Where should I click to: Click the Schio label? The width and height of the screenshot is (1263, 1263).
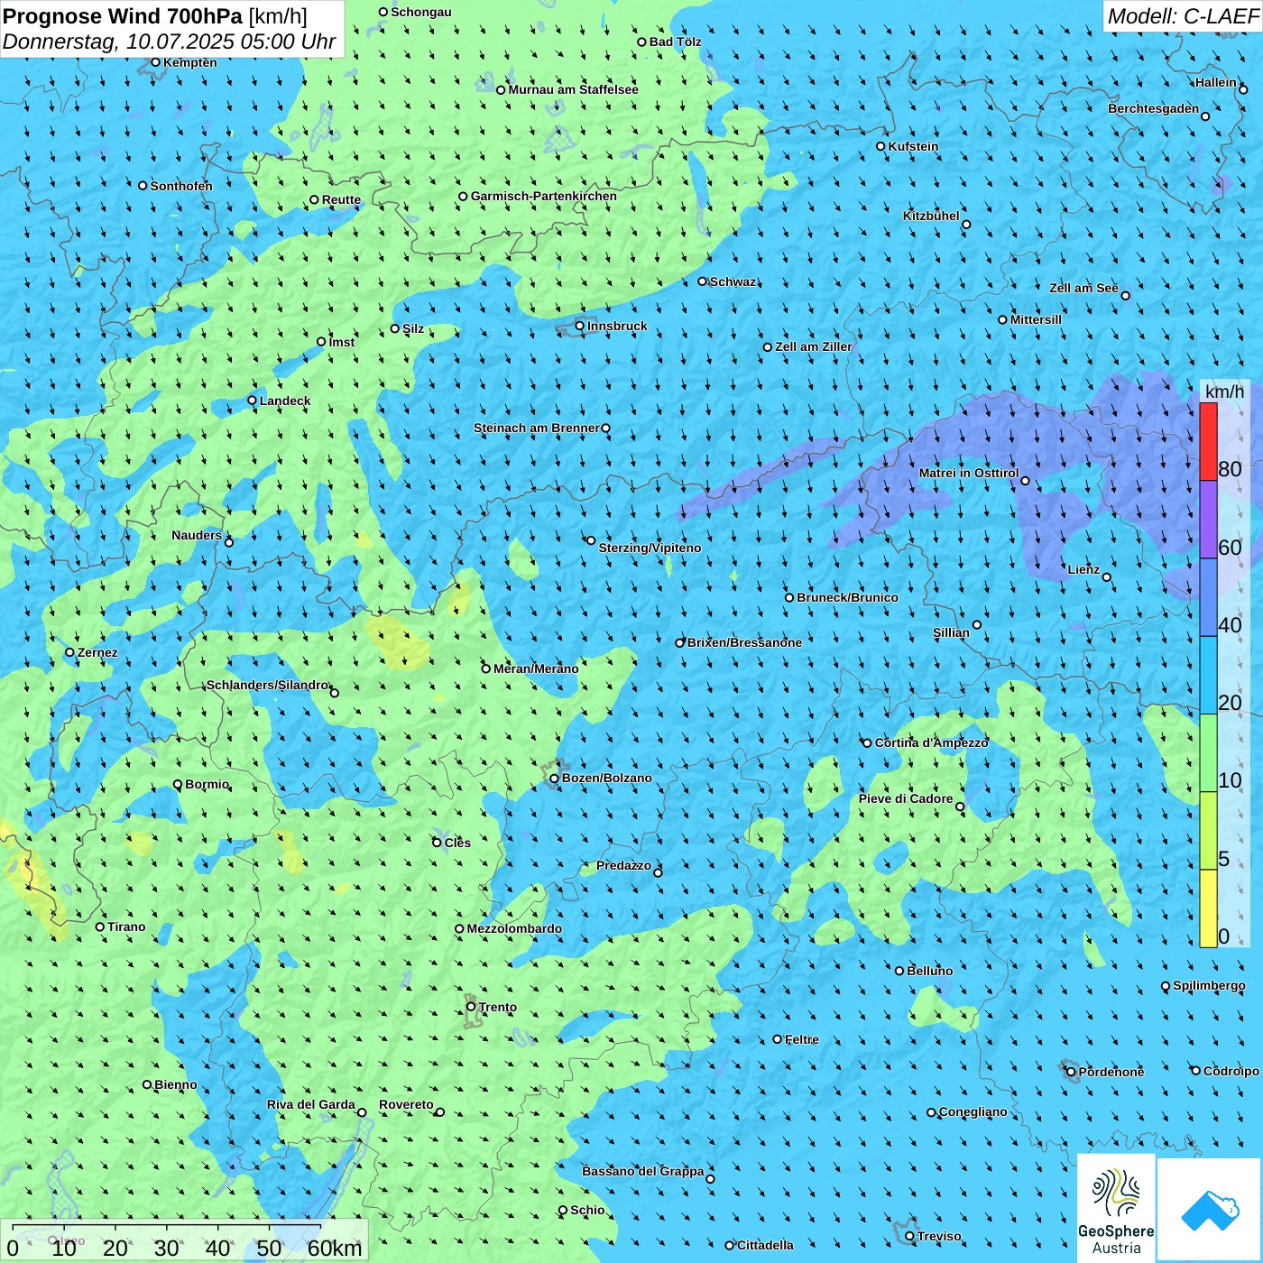point(587,1210)
